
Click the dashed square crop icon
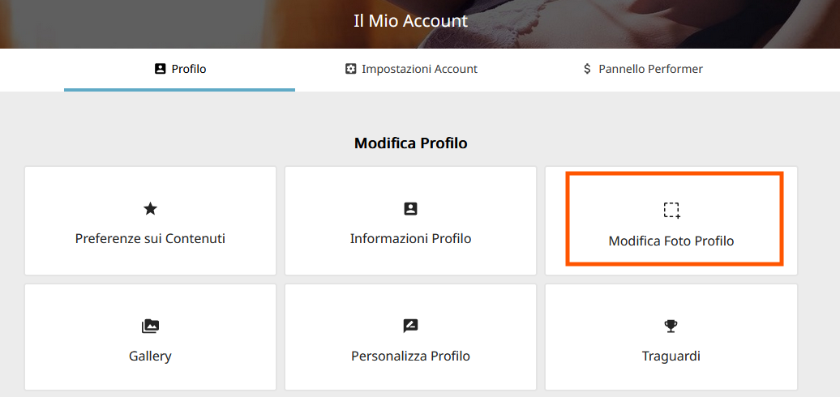click(x=672, y=211)
